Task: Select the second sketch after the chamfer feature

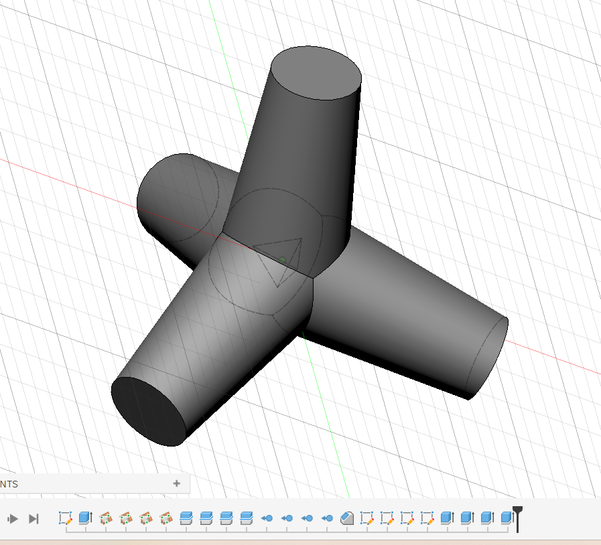Action: 387,518
